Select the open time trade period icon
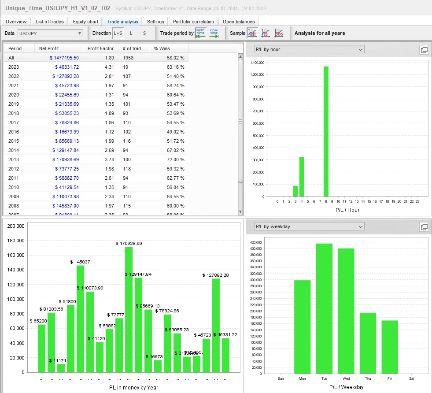This screenshot has width=432, height=393. [200, 33]
